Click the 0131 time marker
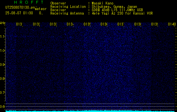The image size is (177, 112). [19, 24]
